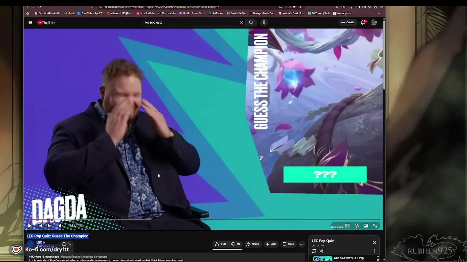Toggle closed captions on the player

[347, 226]
